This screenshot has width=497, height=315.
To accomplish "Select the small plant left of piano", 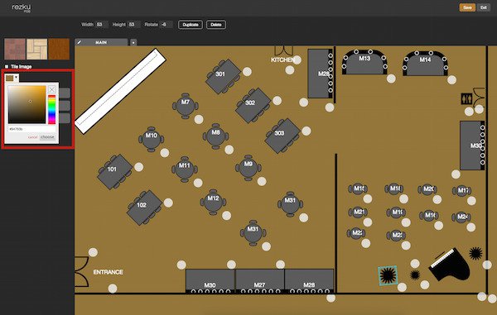I will point(415,274).
